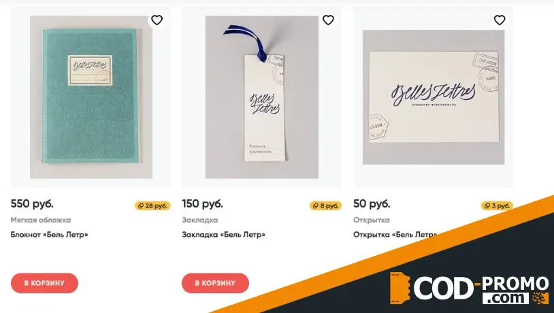Viewport: 554px width, 313px height.
Task: Click the COD-PROMO.com logo banner
Action: coord(470,289)
